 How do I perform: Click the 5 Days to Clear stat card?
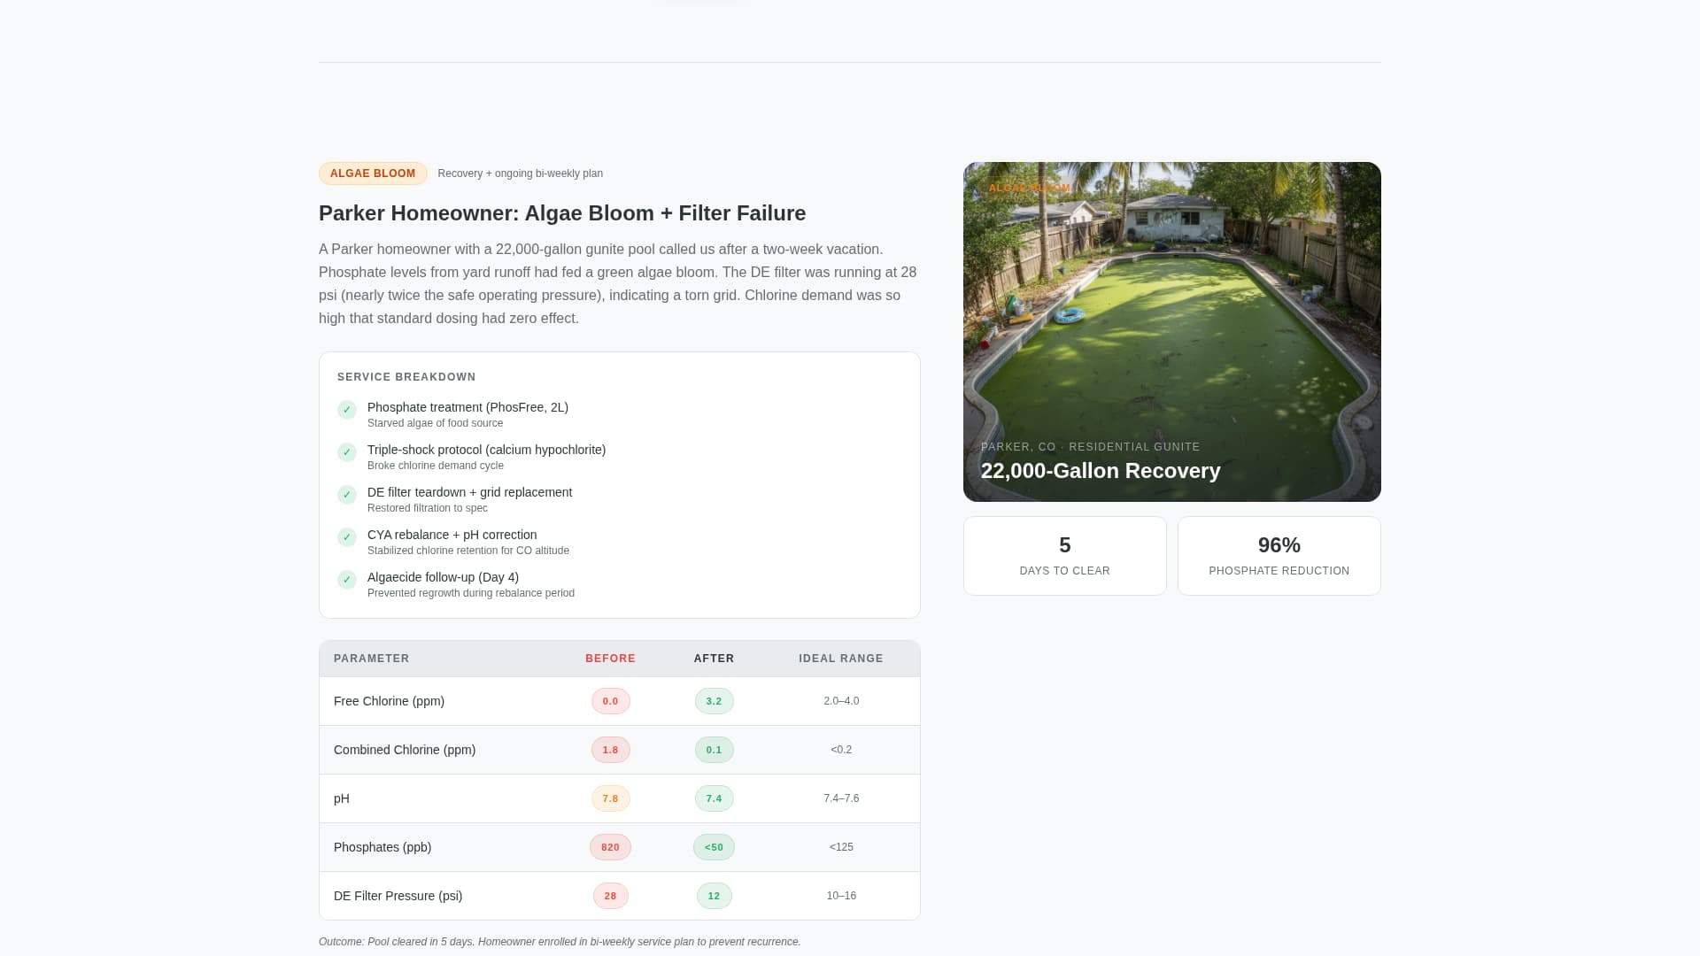pos(1065,556)
